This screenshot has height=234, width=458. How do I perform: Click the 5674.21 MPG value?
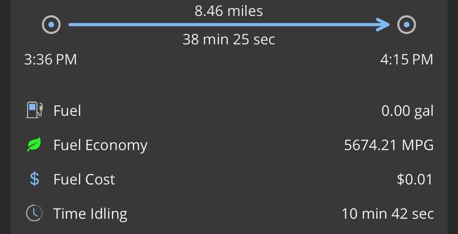(x=389, y=145)
